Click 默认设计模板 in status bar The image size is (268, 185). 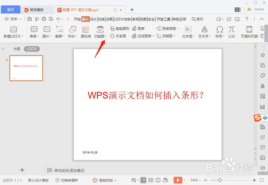click(x=38, y=180)
